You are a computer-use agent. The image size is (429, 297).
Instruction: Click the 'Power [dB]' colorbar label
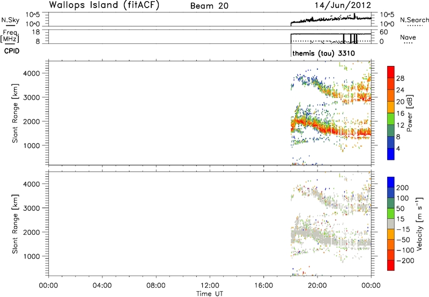(x=409, y=113)
